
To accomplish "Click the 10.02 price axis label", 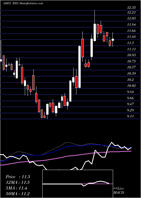I will [x=131, y=86].
